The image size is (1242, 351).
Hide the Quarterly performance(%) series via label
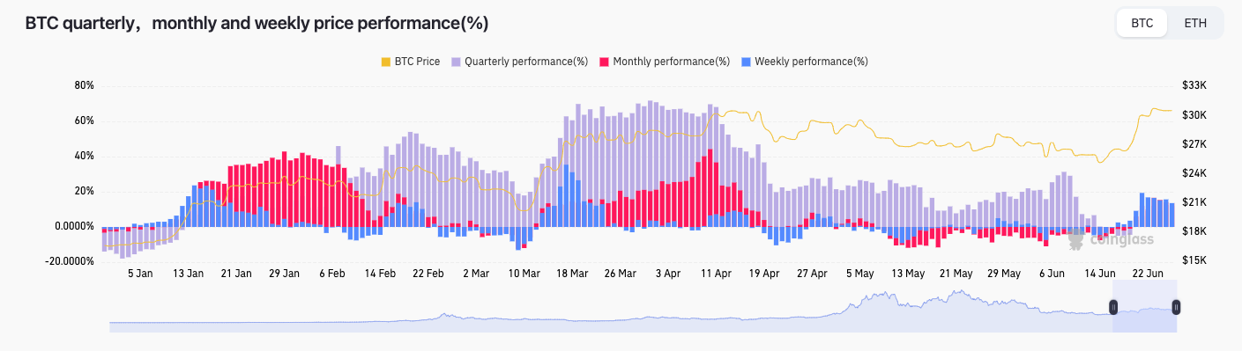point(526,62)
